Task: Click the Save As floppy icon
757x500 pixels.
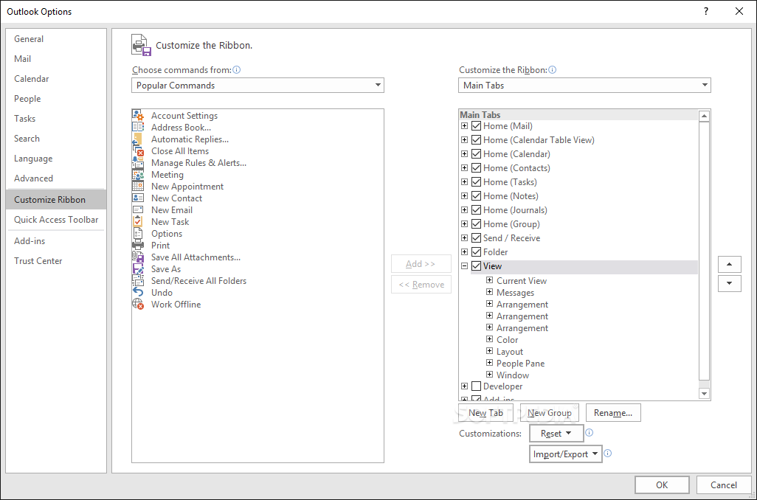Action: pos(138,269)
